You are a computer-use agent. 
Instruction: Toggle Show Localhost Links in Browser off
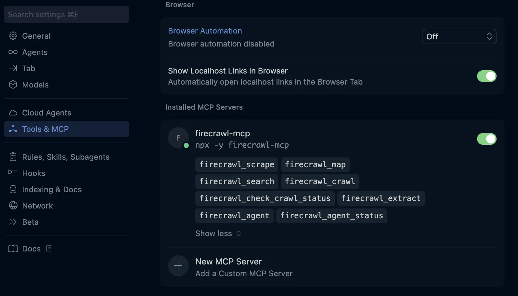[486, 76]
